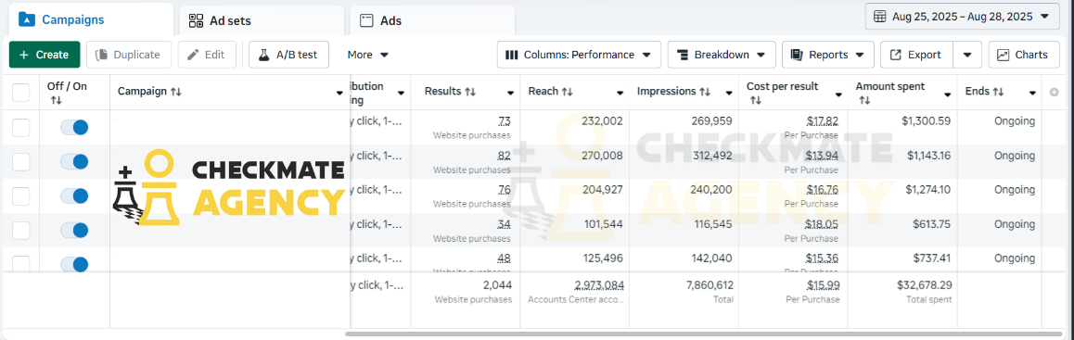Select the checkbox for the $1,300.59 row
1074x340 pixels.
tap(21, 127)
